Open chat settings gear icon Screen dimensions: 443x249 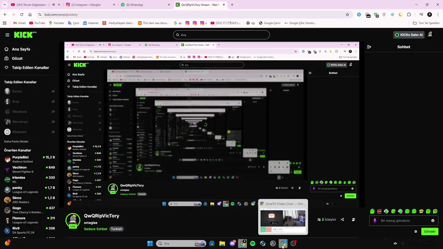(x=416, y=231)
